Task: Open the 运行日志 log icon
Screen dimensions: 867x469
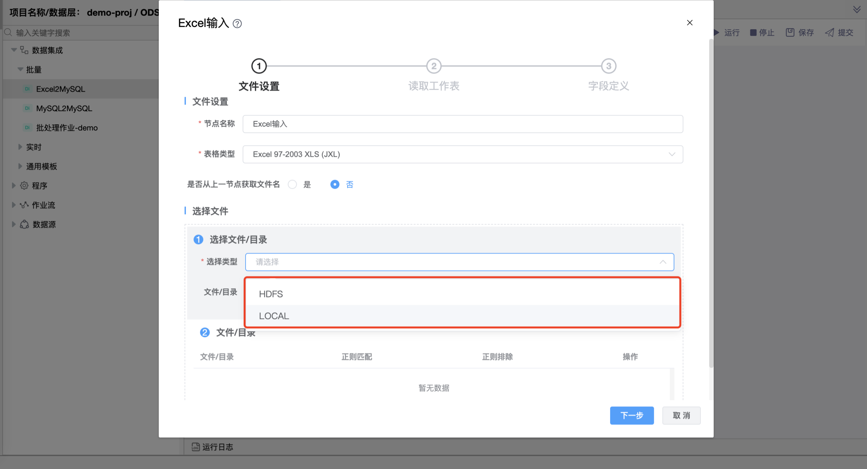Action: (x=195, y=447)
